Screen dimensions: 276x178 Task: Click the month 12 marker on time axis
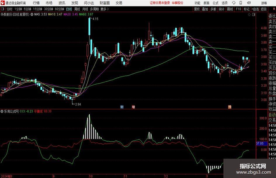[166, 176]
